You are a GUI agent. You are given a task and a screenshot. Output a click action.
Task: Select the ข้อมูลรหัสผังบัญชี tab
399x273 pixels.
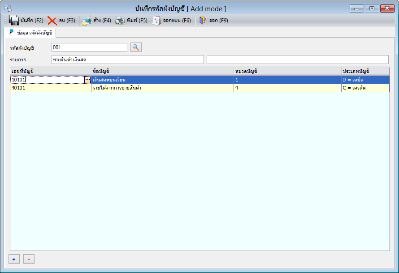click(x=31, y=33)
